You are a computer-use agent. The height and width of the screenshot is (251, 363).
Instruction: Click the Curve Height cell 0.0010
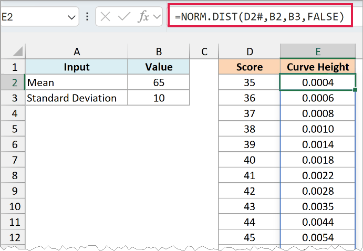click(318, 129)
